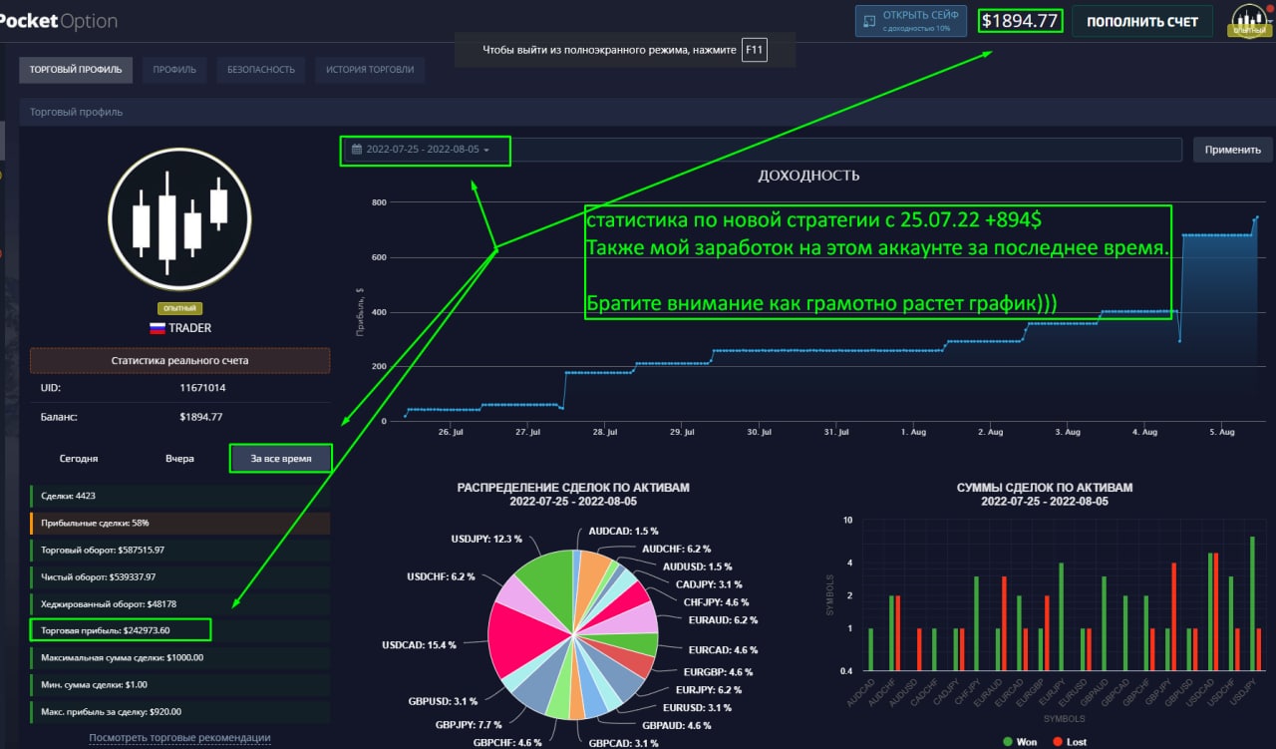The image size is (1276, 749).
Task: Click the GBPJPY: 7.7 % pie label
Action: point(468,724)
